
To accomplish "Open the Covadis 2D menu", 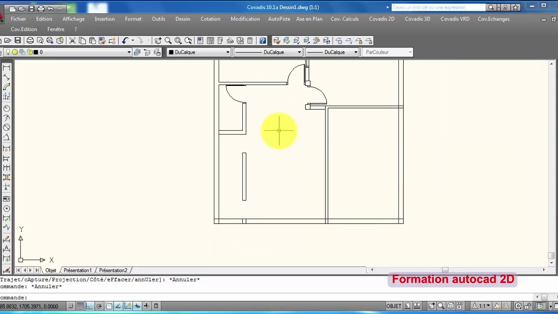I will coord(381,19).
